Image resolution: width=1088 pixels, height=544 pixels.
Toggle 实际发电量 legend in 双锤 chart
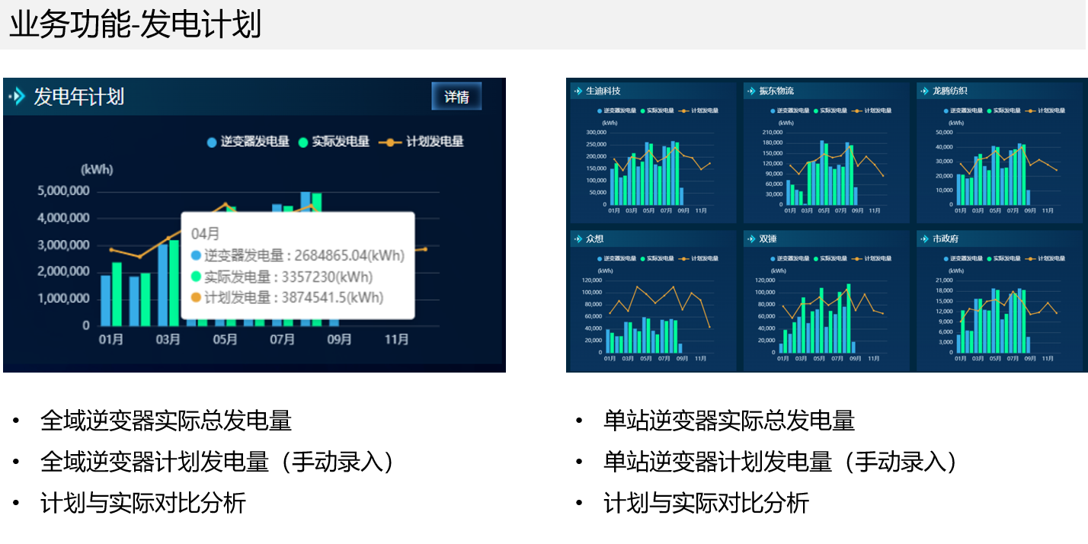coord(828,258)
